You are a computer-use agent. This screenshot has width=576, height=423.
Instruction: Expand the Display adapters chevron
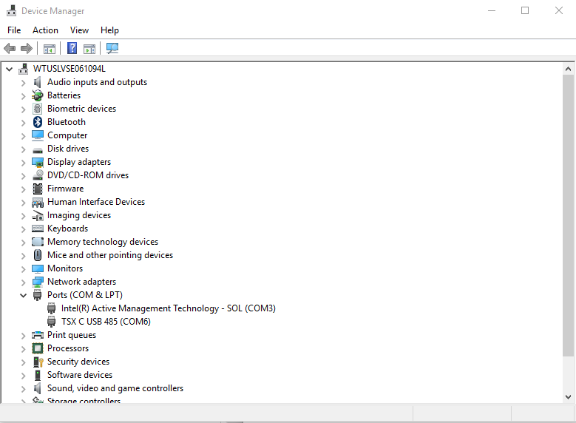(23, 163)
